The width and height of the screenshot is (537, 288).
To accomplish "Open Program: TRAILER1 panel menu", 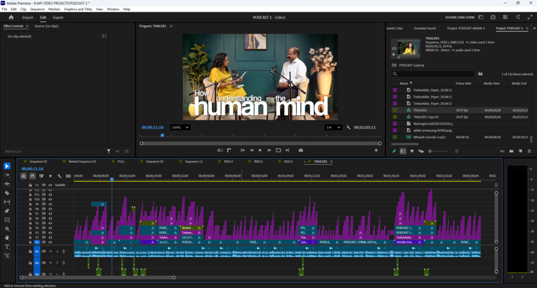I will [171, 26].
